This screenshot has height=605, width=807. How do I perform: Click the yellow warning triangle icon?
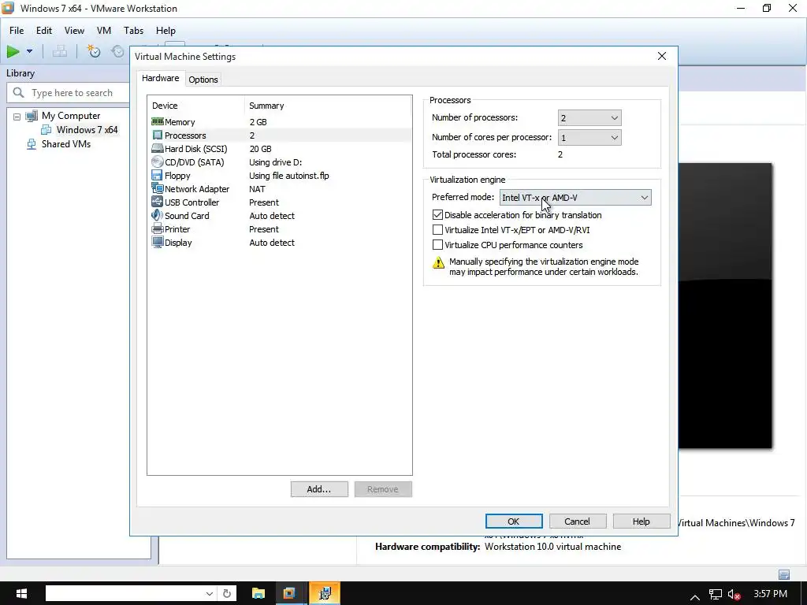point(438,263)
